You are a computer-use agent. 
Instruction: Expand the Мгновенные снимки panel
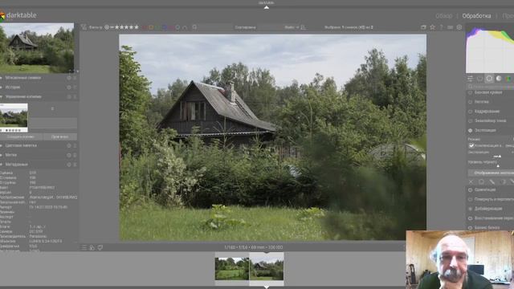(x=23, y=78)
